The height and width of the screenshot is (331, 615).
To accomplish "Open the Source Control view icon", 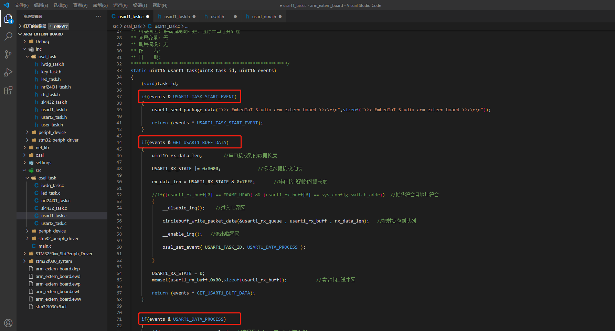I will (8, 54).
